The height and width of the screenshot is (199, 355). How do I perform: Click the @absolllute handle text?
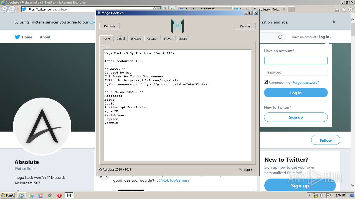[x=24, y=169]
